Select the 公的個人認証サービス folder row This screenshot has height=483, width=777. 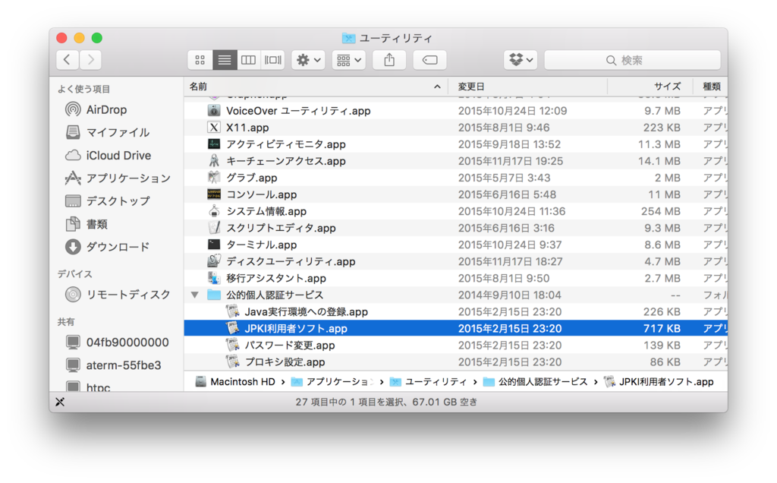point(455,295)
